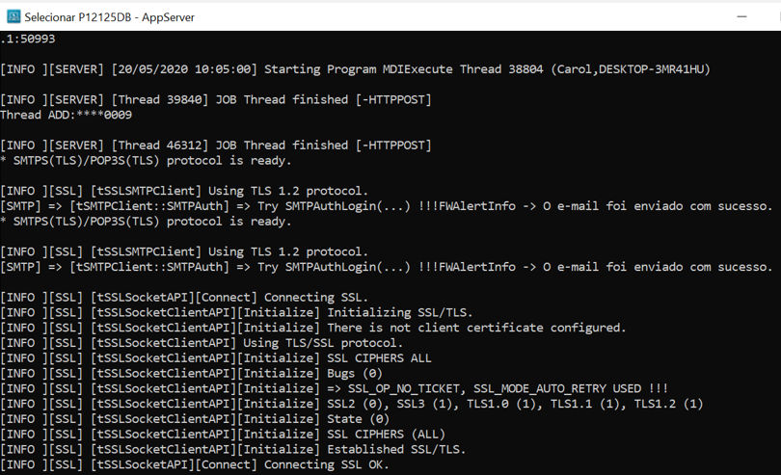Select the 'Using TLS/SSL protocol.' line
Screen dimensions: 781x475
(x=202, y=343)
